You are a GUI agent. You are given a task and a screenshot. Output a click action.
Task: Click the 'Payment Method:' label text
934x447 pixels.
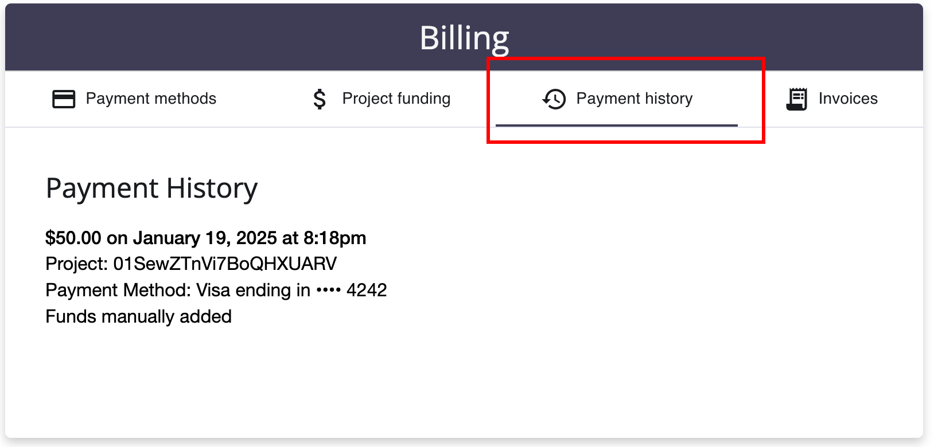118,290
